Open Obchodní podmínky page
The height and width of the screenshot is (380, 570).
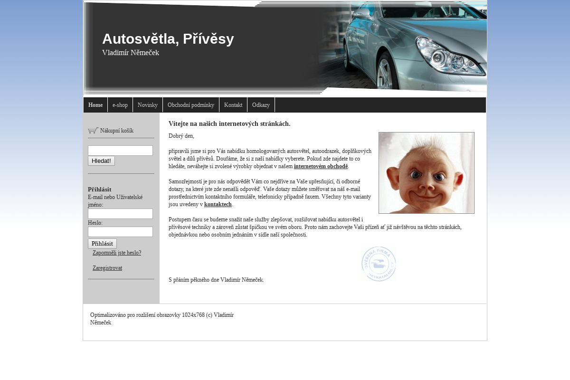coord(191,105)
